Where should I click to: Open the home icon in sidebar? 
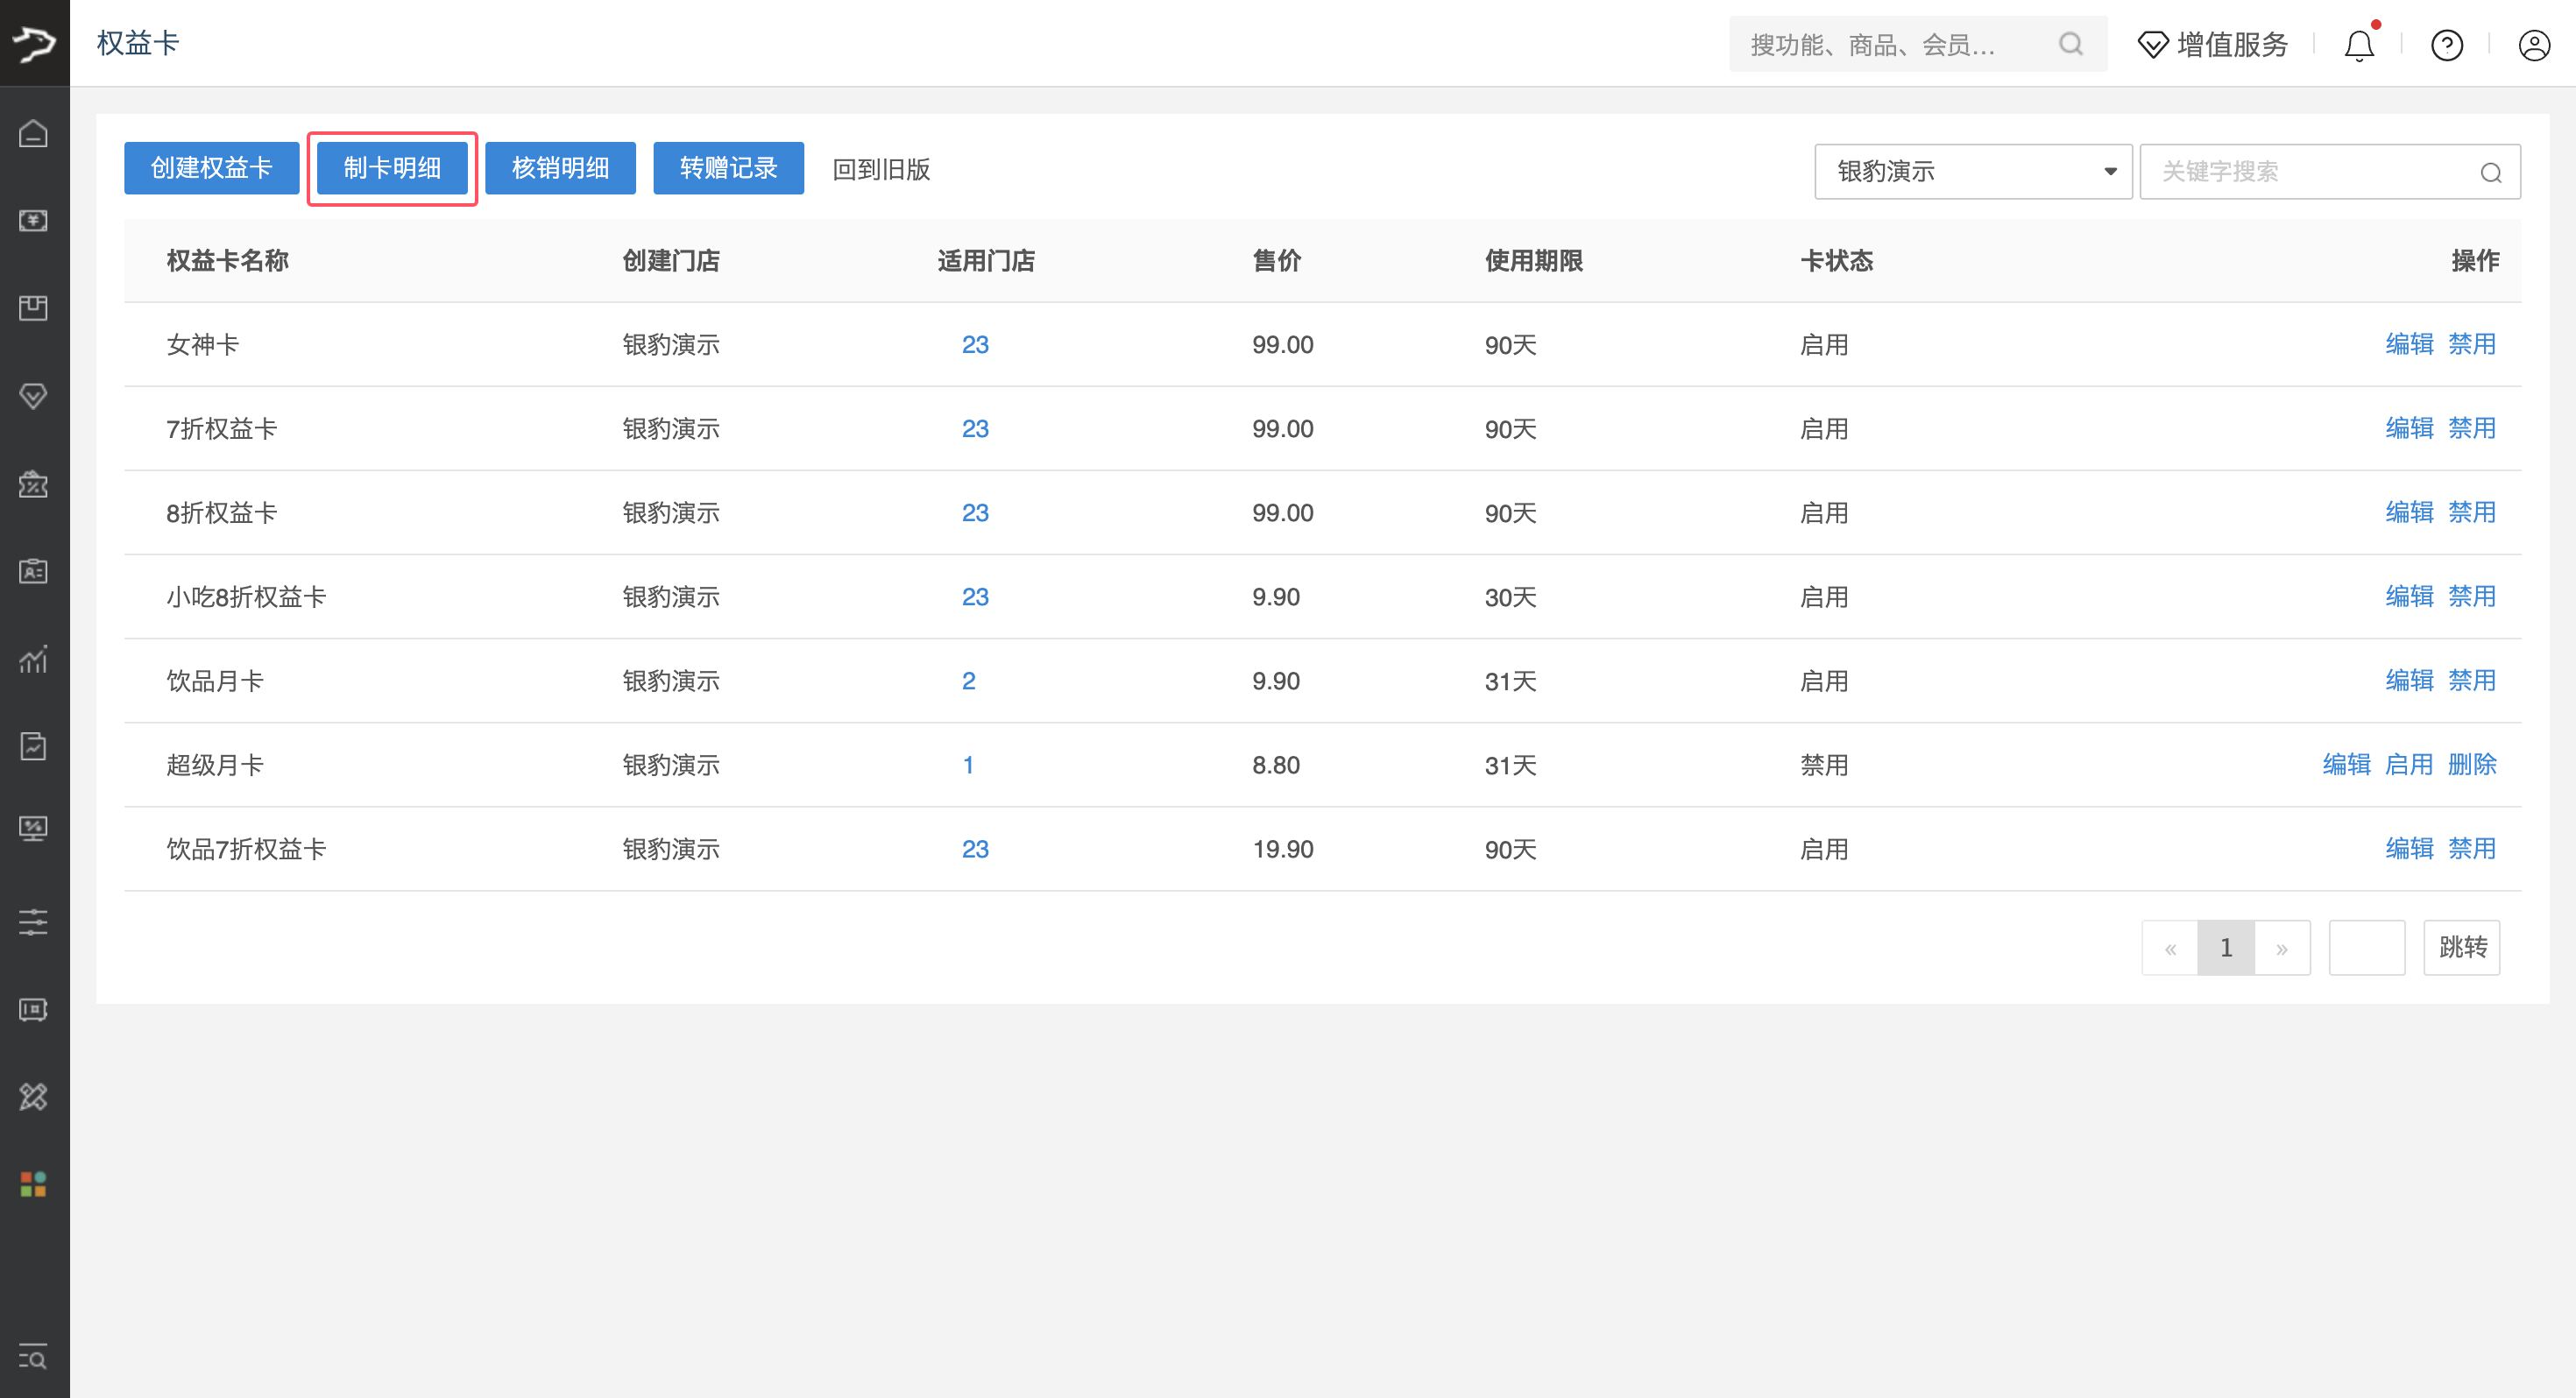tap(34, 133)
